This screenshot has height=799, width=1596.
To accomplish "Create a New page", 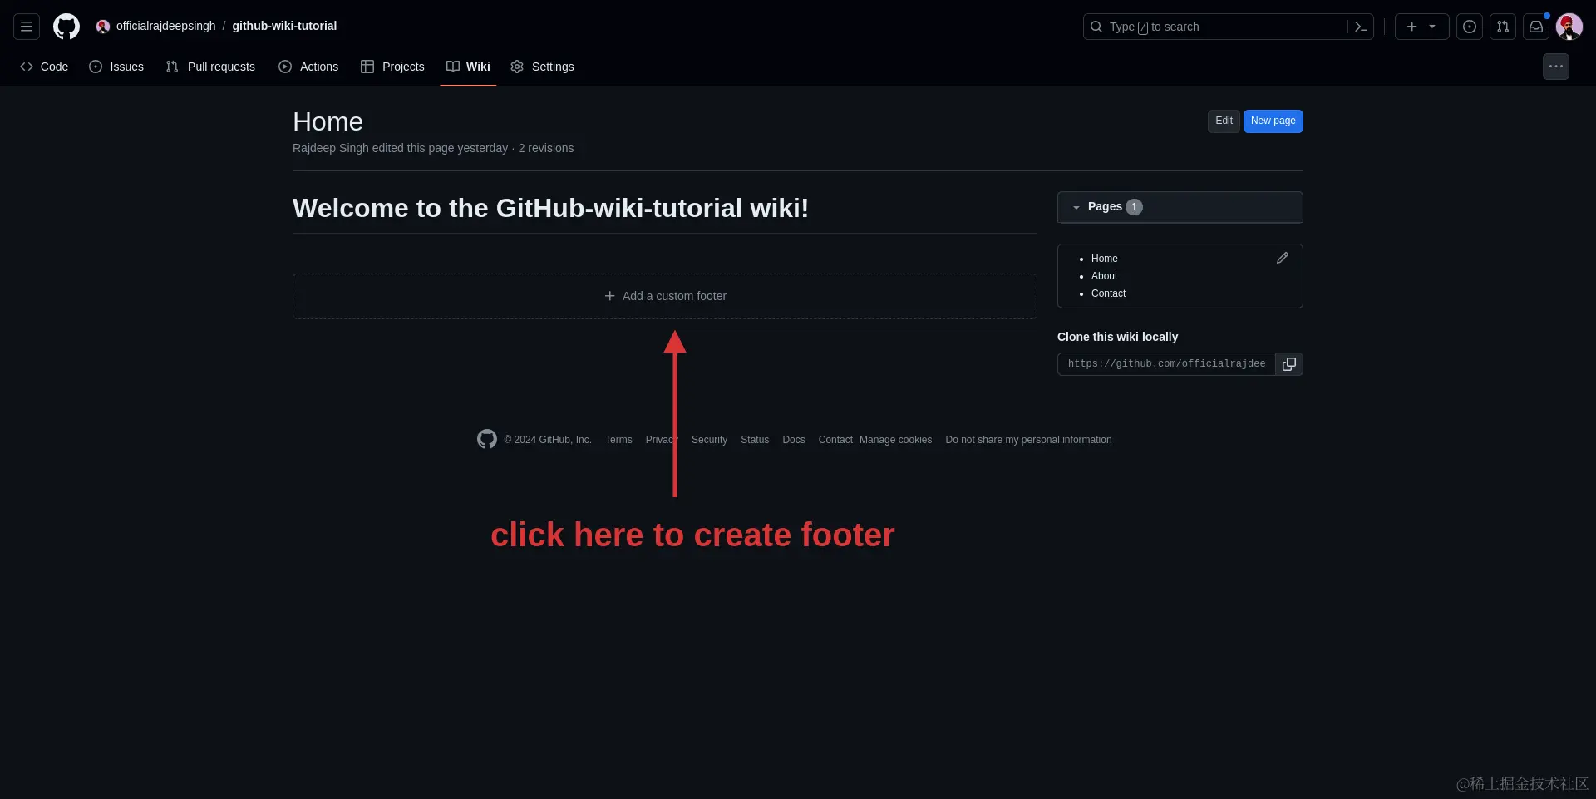I will (x=1273, y=121).
